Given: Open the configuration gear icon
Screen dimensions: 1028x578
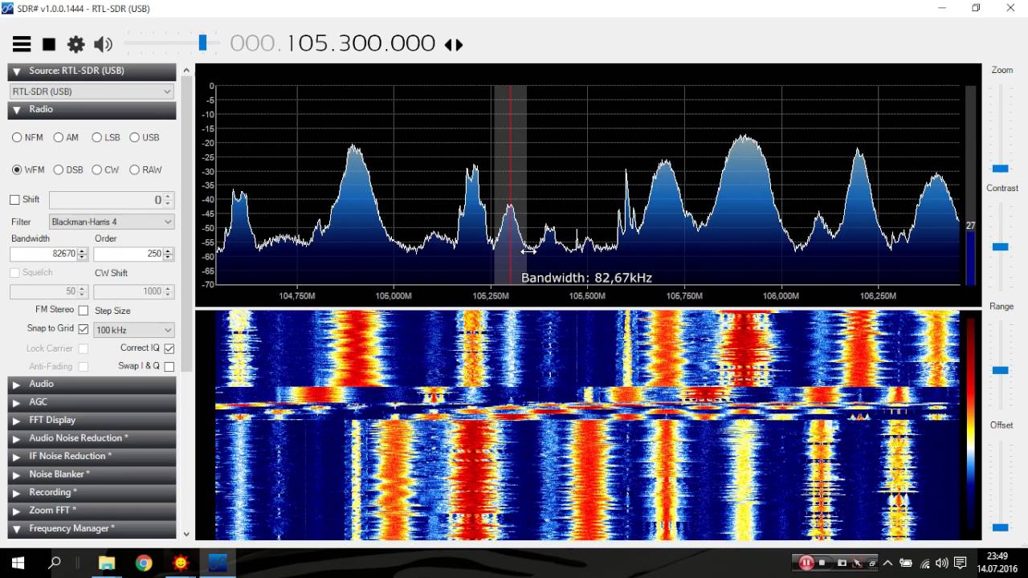Looking at the screenshot, I should click(x=75, y=44).
